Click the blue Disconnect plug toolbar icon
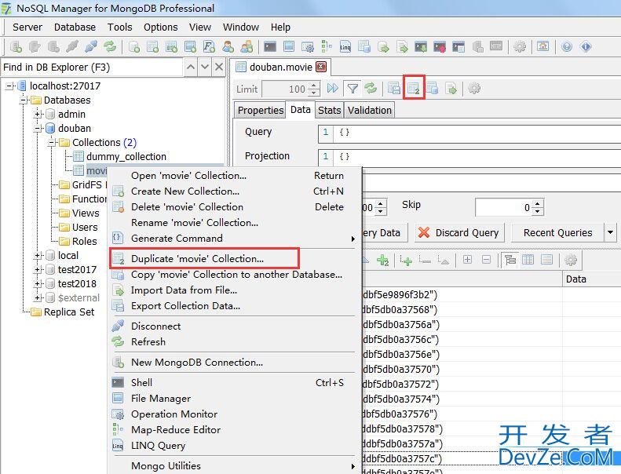Screen dimensions: 621x474 [91, 47]
